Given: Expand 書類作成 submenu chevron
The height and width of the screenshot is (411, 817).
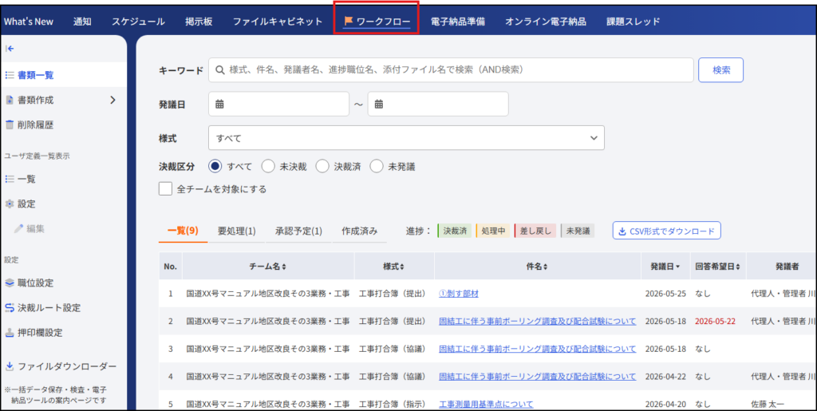Looking at the screenshot, I should click(x=112, y=100).
